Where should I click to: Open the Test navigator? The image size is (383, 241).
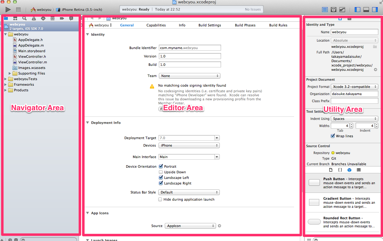43,19
